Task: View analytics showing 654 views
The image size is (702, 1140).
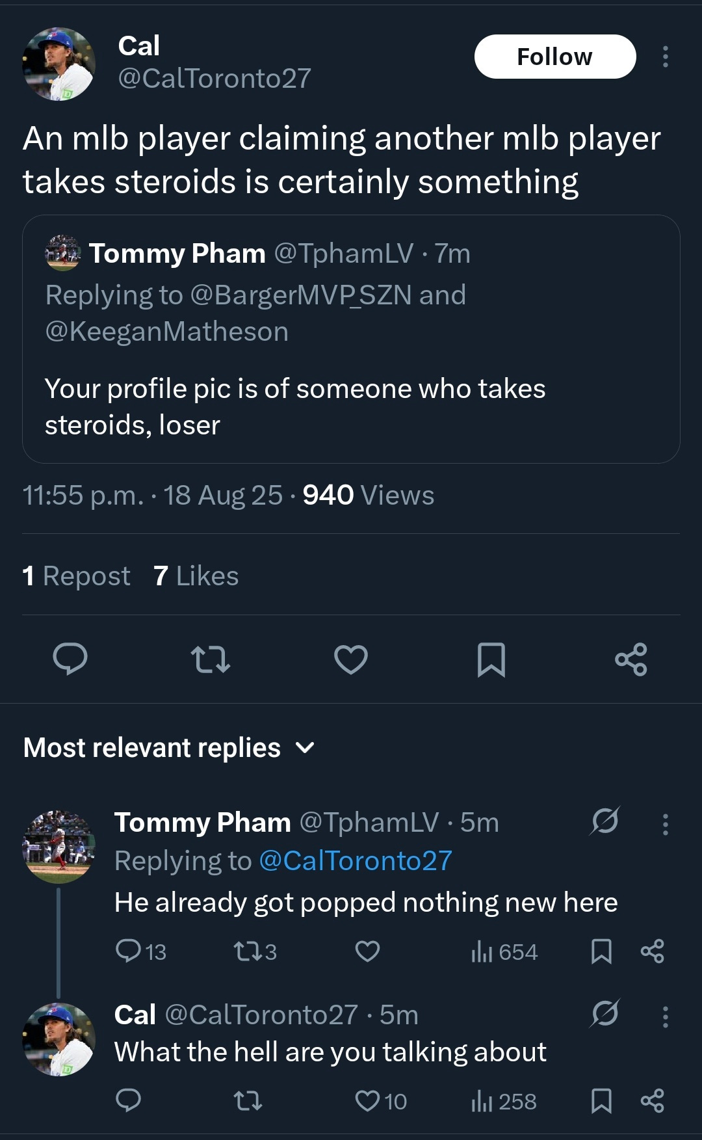Action: 504,951
